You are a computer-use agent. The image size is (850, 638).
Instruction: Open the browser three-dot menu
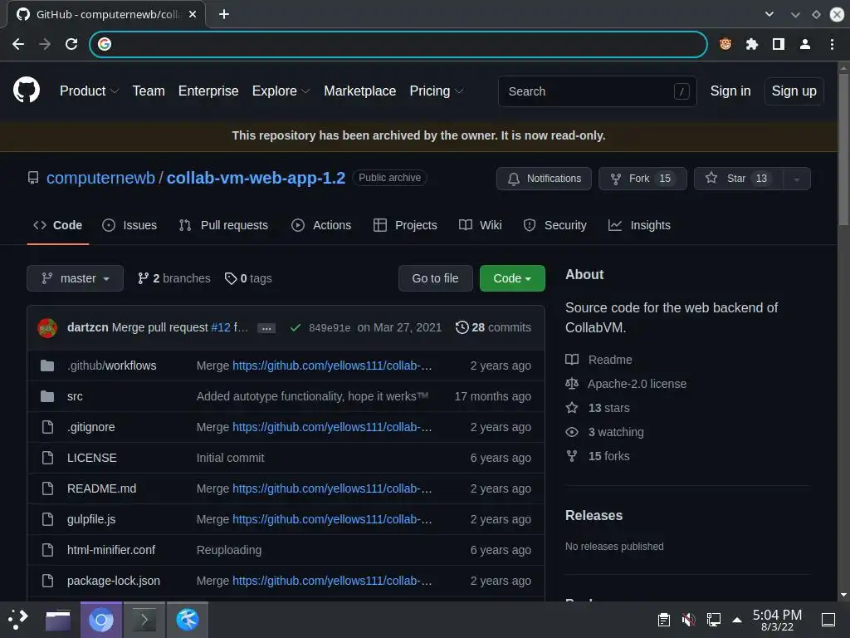[x=832, y=44]
